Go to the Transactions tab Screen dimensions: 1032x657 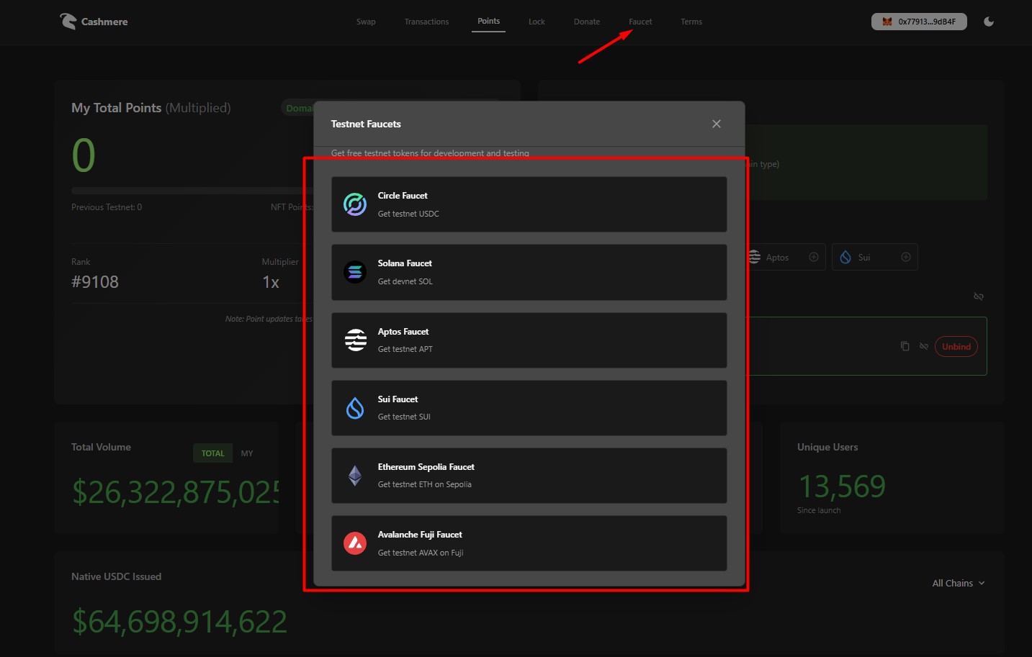pyautogui.click(x=426, y=22)
